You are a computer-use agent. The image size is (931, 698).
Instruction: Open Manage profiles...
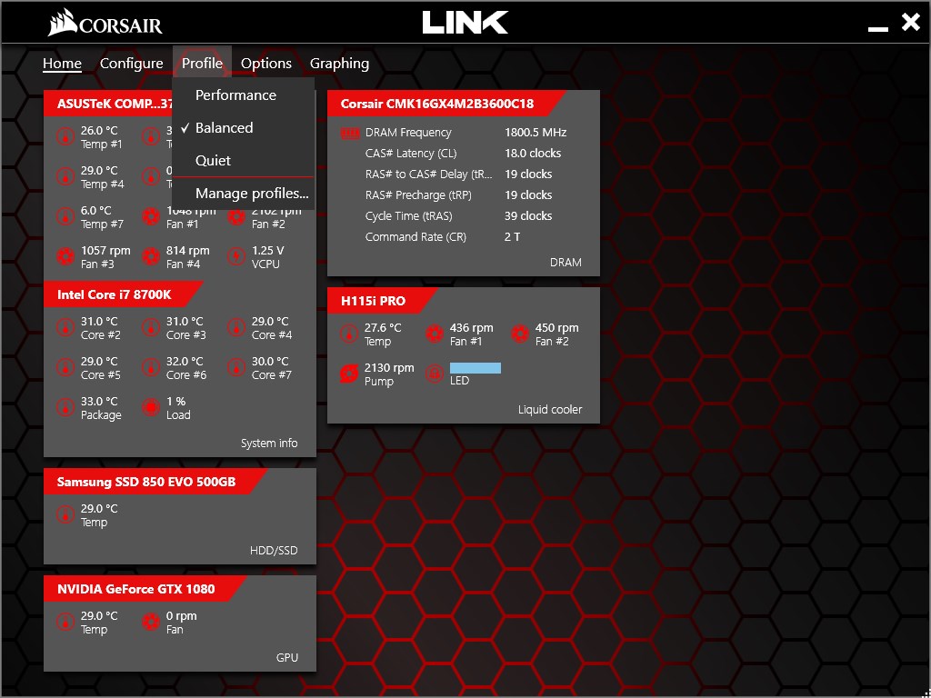coord(243,194)
